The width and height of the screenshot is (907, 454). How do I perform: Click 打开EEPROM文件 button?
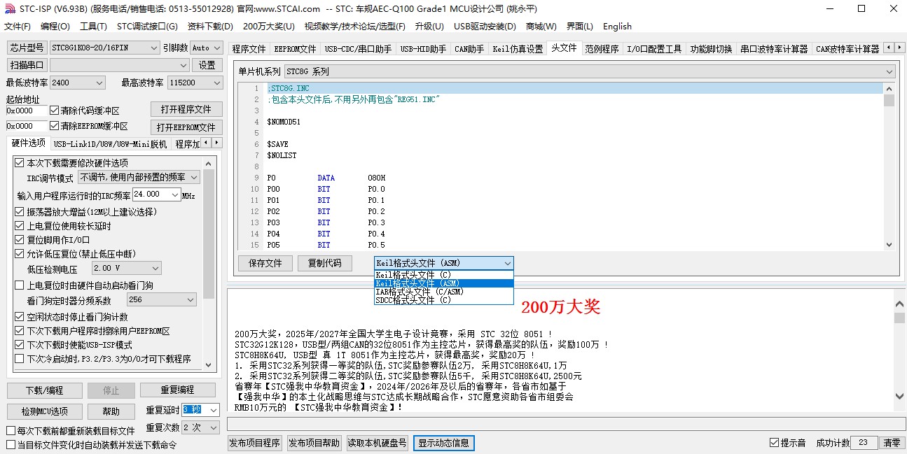point(186,127)
